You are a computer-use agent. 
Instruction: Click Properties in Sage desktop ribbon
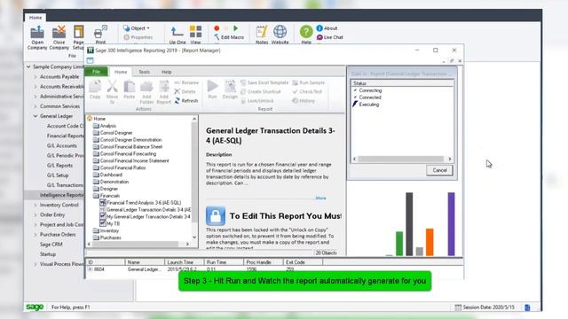[138, 37]
